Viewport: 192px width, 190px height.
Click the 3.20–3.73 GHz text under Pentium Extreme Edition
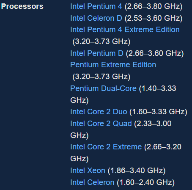point(101,77)
